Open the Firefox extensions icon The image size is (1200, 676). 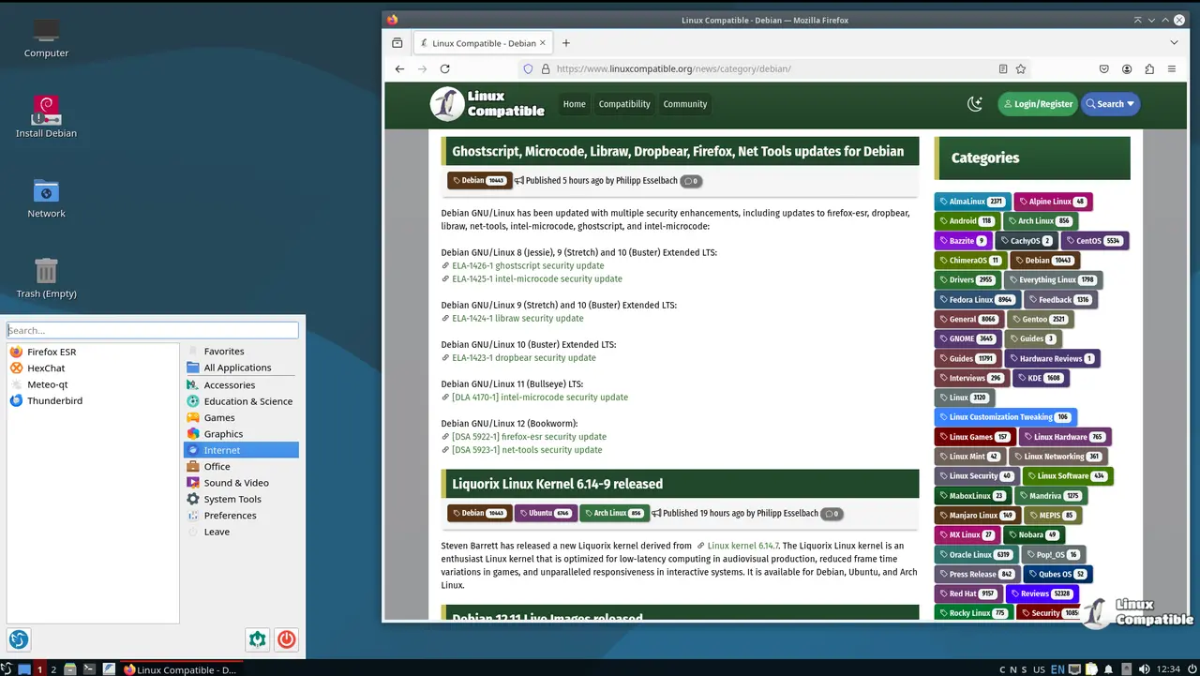1149,68
